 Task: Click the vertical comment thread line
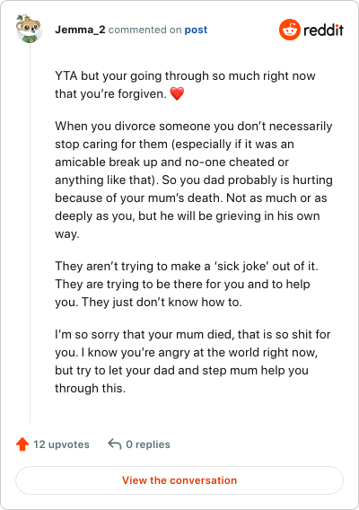click(30, 233)
